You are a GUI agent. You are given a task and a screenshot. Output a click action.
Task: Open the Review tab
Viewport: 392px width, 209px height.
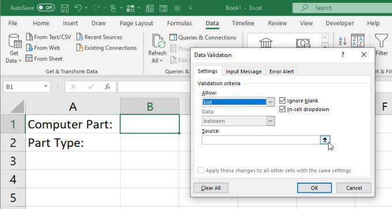pos(277,23)
